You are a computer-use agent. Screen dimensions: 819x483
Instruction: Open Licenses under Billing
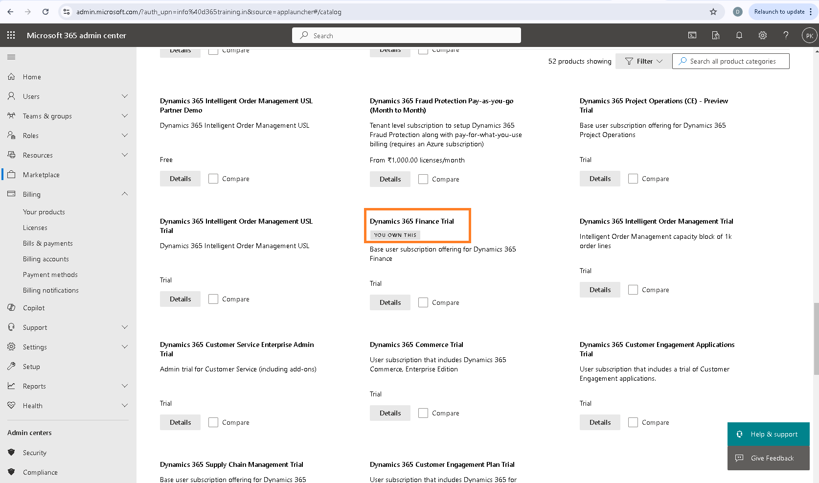(35, 228)
